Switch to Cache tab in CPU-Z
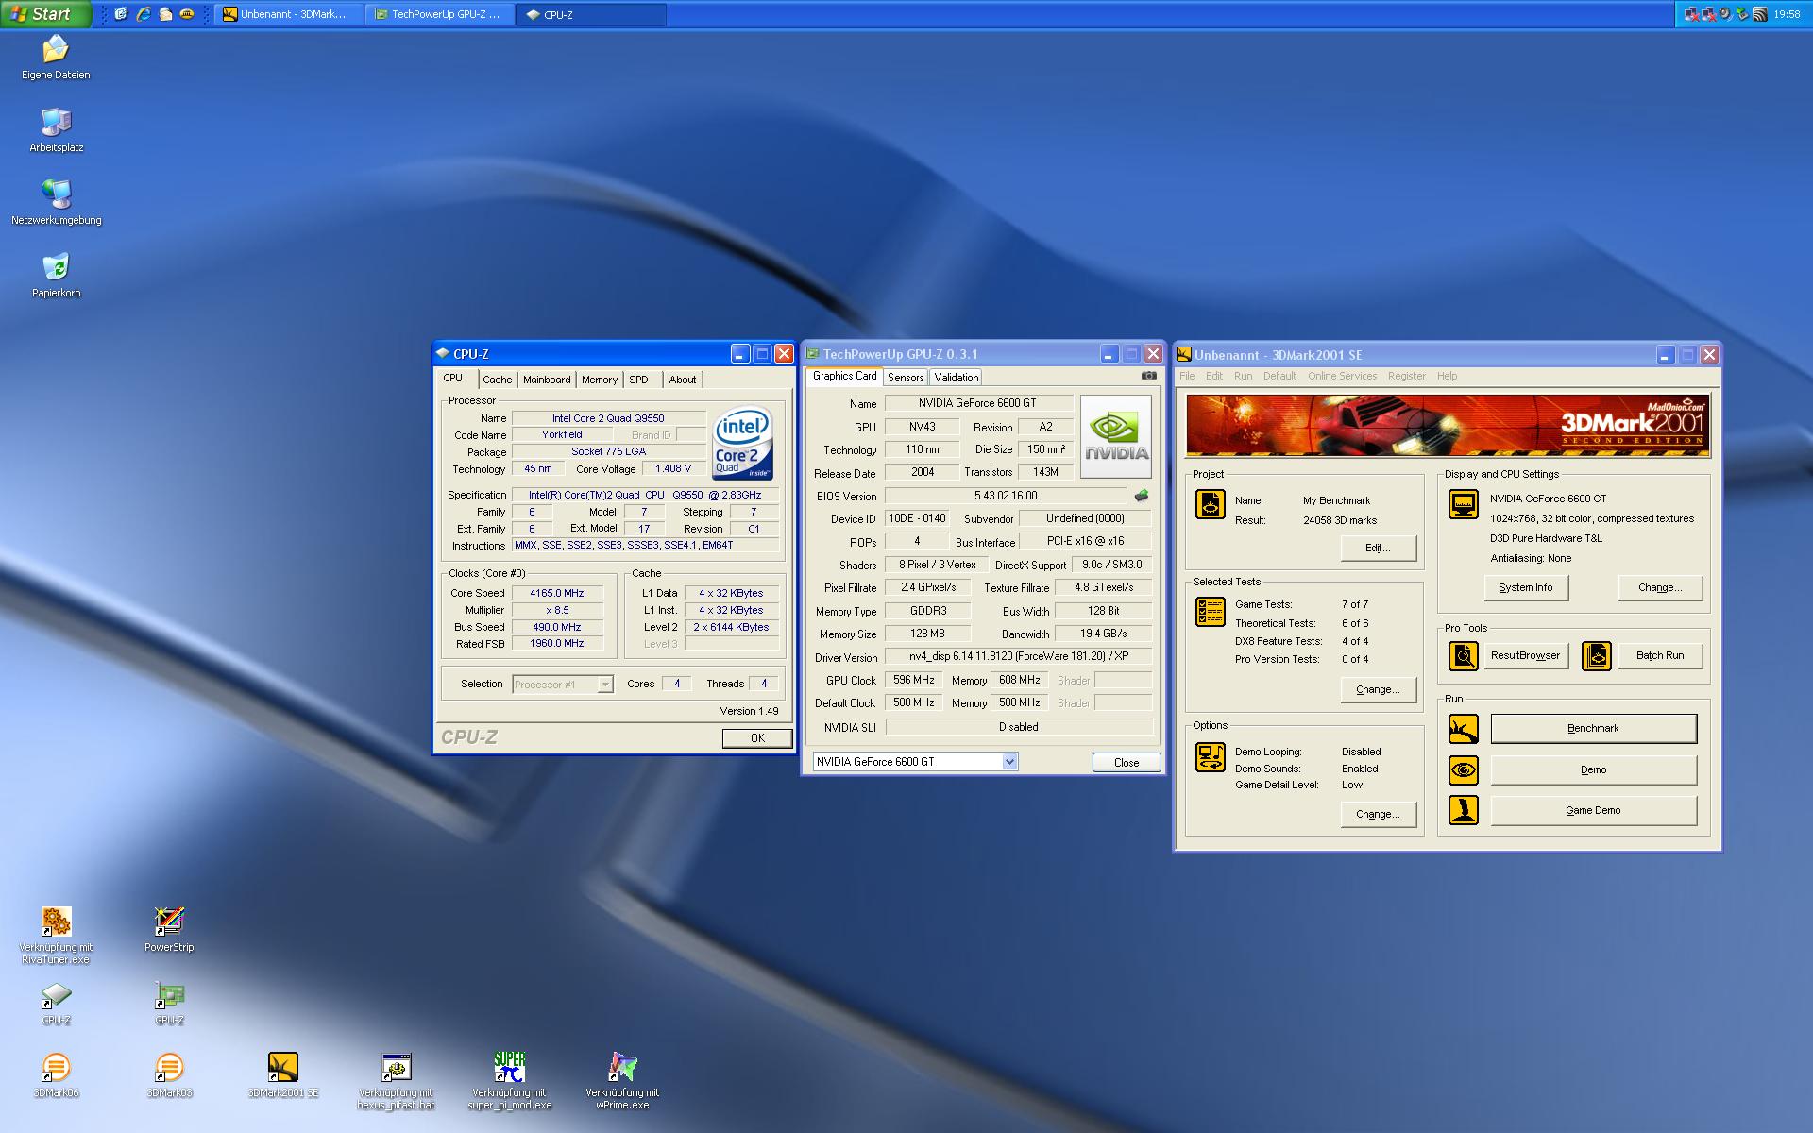The width and height of the screenshot is (1813, 1133). 497,380
